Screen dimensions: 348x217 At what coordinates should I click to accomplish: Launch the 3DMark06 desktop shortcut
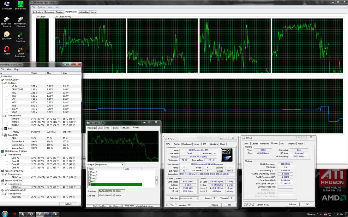pos(7,34)
